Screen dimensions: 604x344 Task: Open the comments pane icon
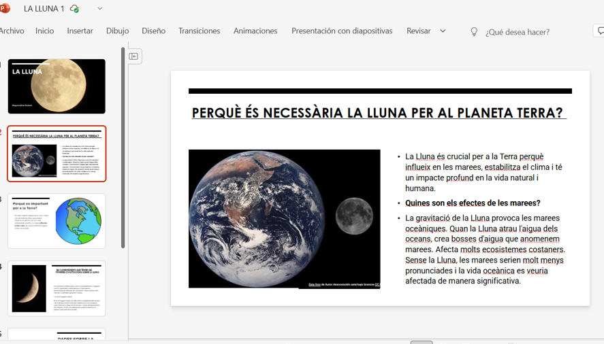coord(599,31)
